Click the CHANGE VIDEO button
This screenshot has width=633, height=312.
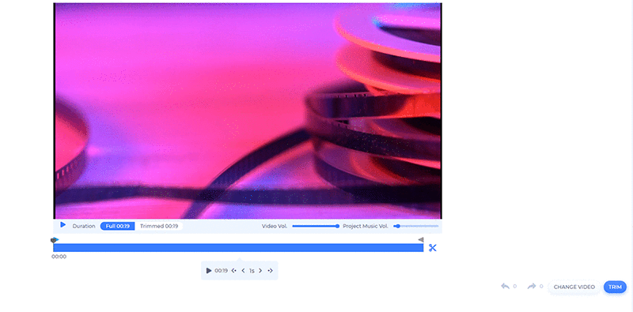[x=574, y=287]
